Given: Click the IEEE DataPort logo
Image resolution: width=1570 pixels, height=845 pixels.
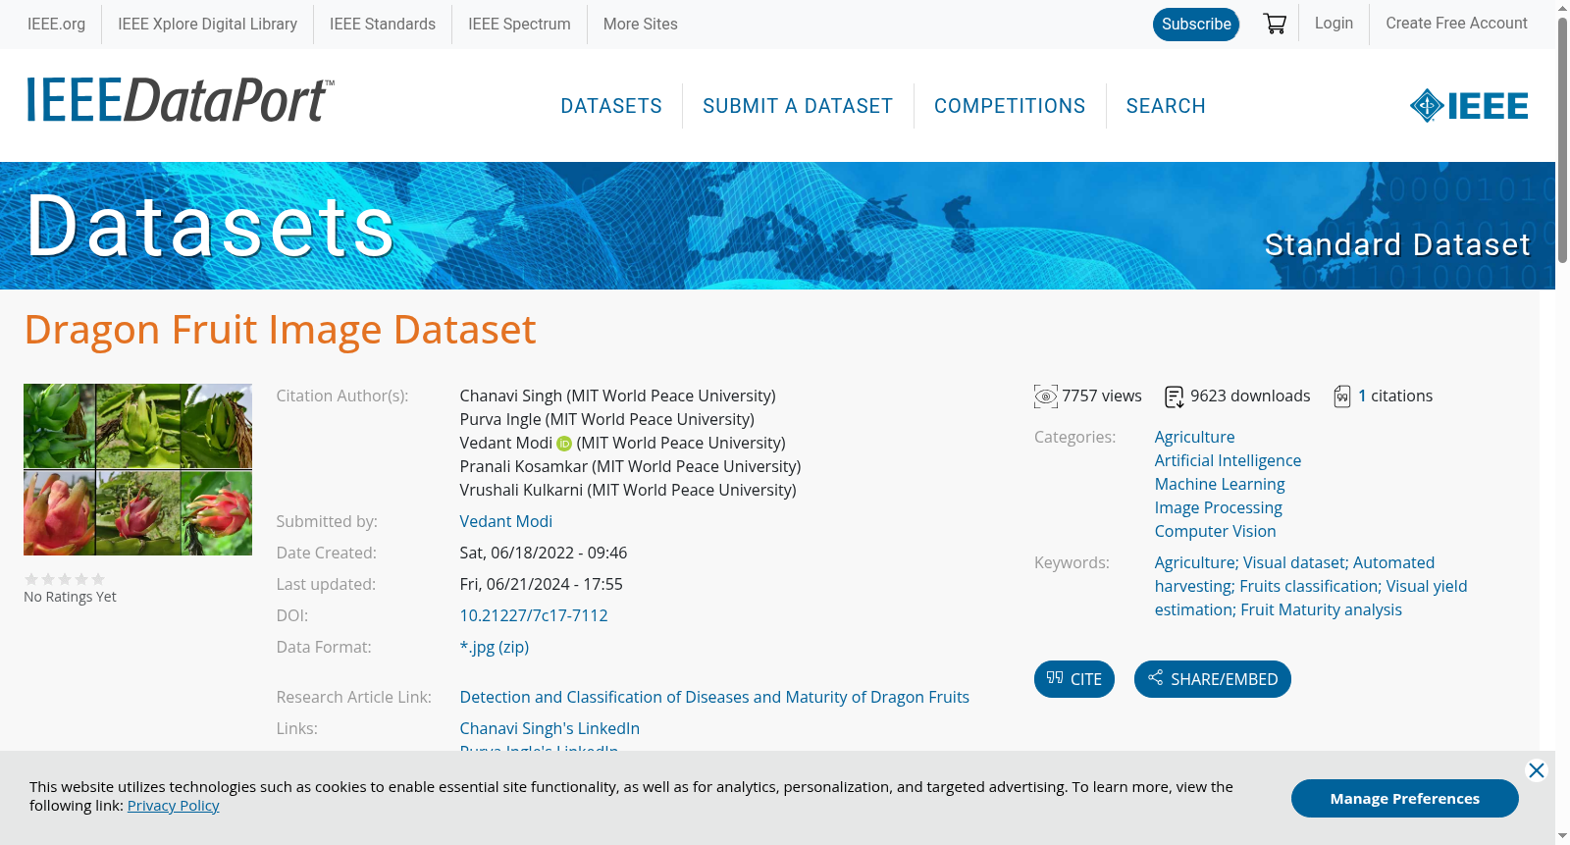Looking at the screenshot, I should (180, 100).
